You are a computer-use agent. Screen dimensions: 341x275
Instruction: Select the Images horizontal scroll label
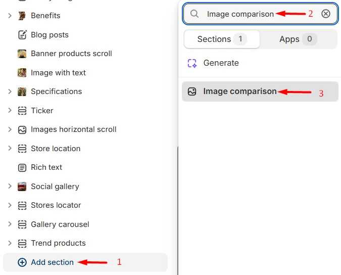pos(74,129)
